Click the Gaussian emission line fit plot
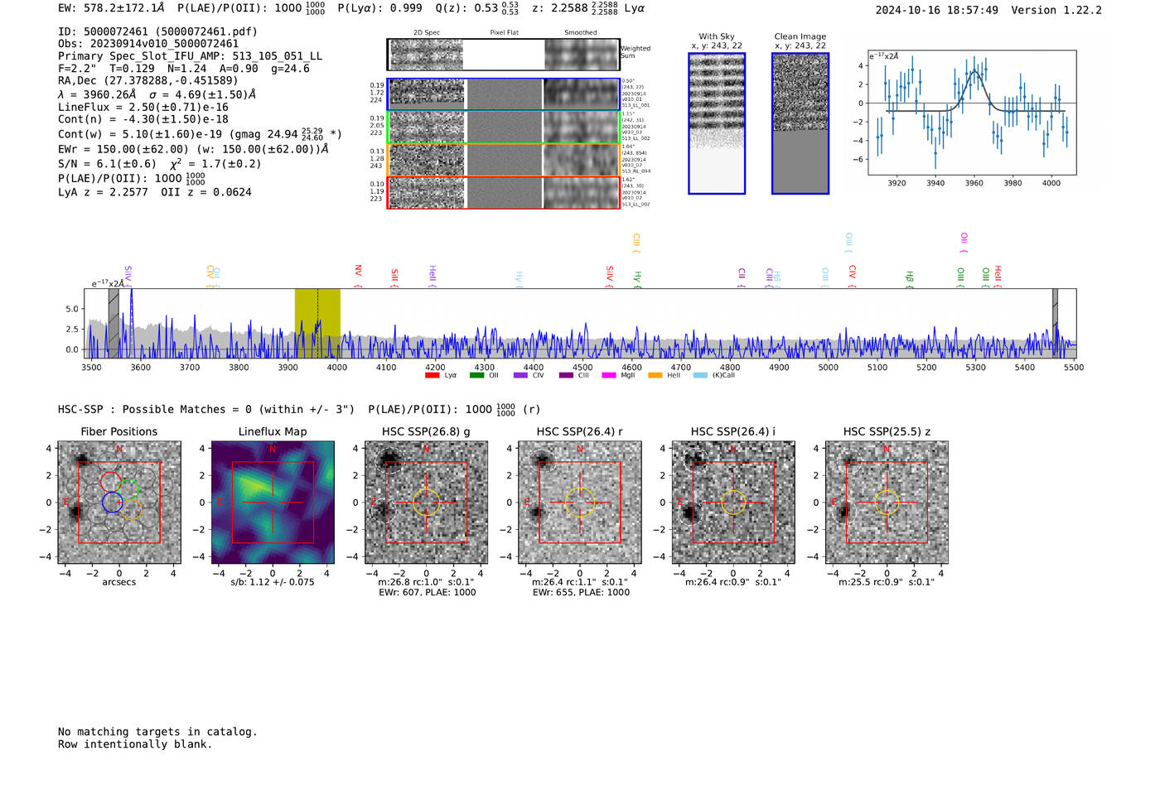 tap(972, 113)
